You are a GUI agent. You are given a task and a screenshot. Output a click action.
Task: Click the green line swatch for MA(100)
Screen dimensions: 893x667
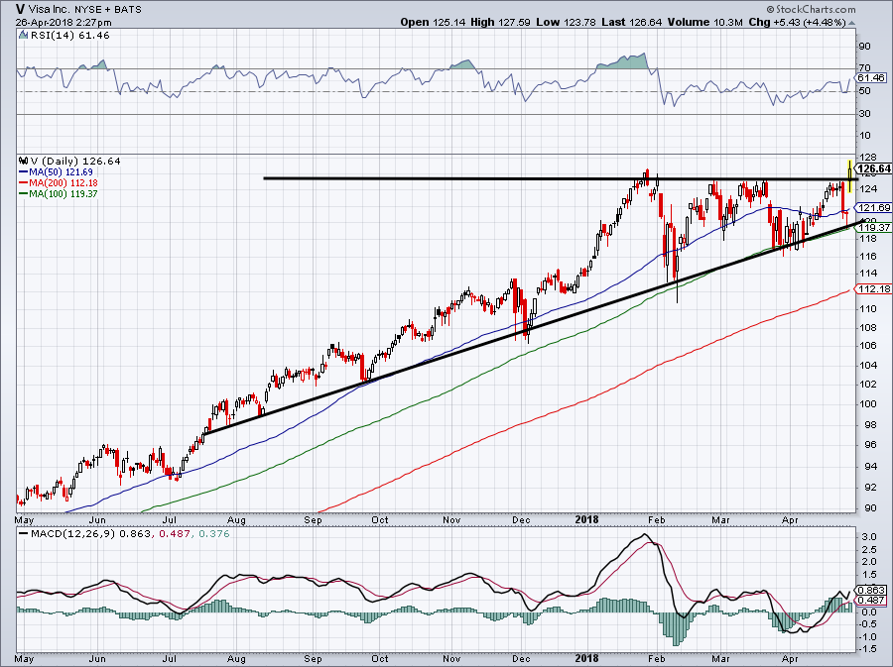click(24, 193)
